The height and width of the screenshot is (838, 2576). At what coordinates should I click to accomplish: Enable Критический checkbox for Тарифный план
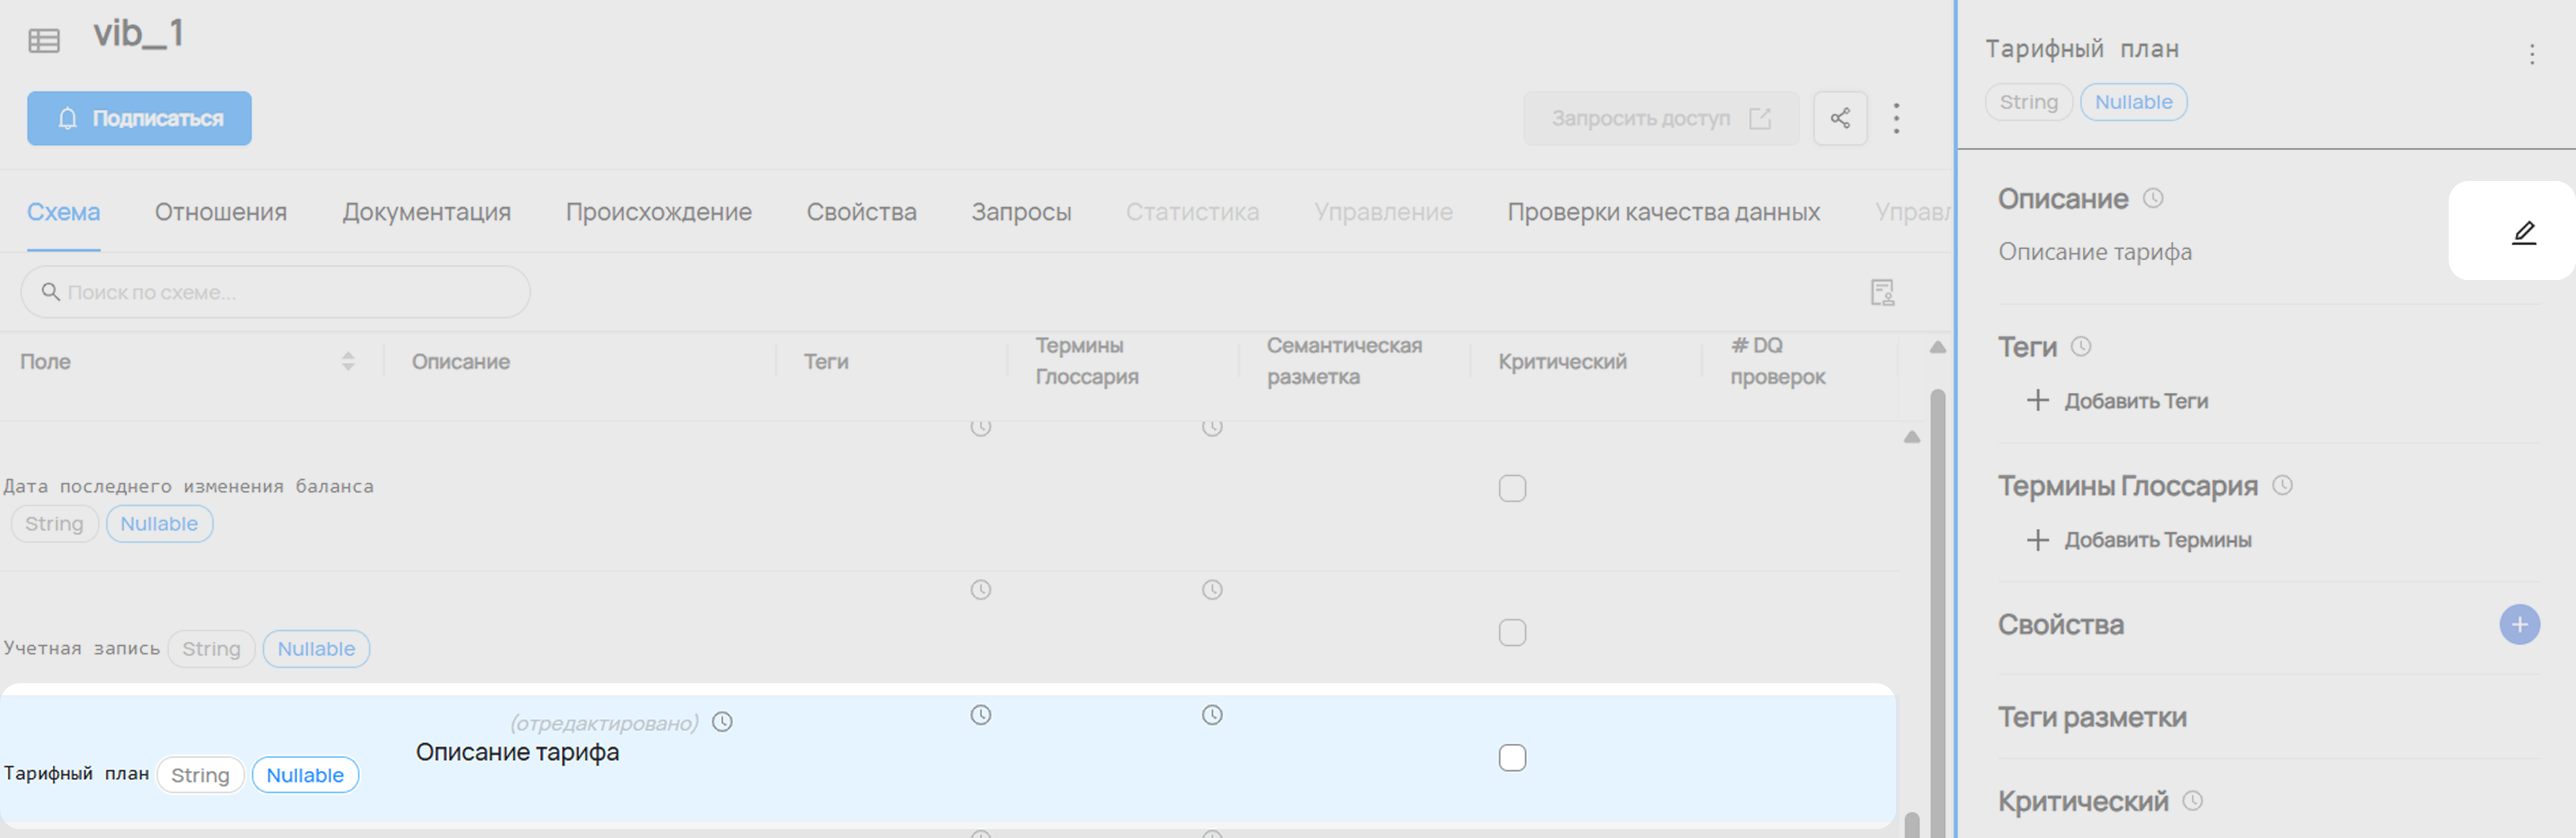coord(1512,758)
